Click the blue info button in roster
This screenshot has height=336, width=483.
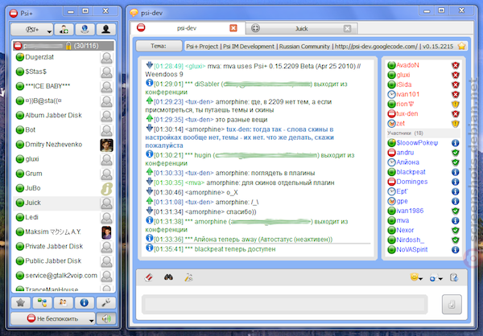click(x=85, y=303)
